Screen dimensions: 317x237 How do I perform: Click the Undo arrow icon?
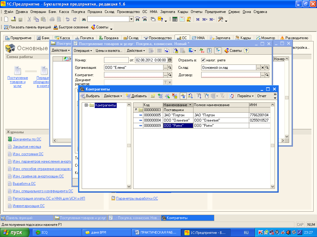(67, 19)
